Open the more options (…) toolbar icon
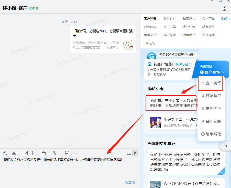The image size is (231, 188). coord(75,153)
